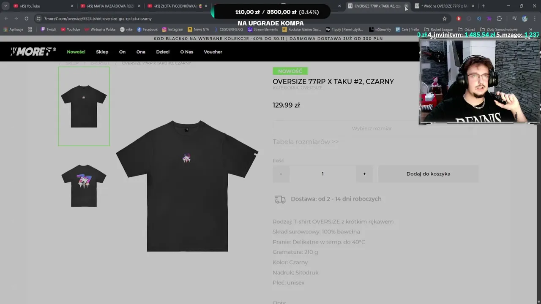Increase quantity with the plus button
The width and height of the screenshot is (541, 304).
pyautogui.click(x=364, y=174)
